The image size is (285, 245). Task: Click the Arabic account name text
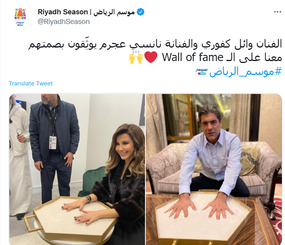point(114,12)
